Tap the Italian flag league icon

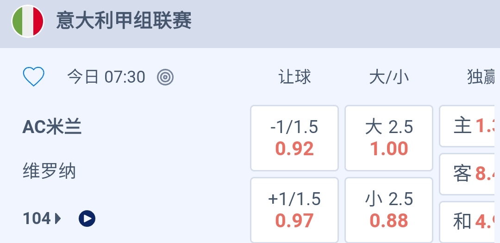click(28, 21)
